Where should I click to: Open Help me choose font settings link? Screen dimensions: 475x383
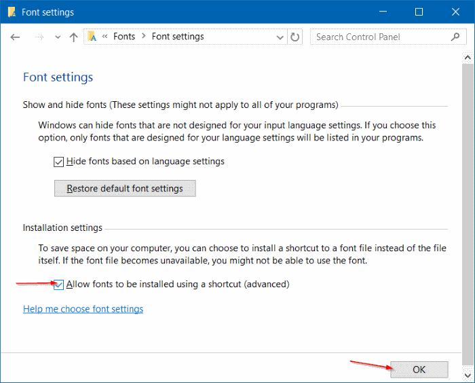pyautogui.click(x=83, y=309)
